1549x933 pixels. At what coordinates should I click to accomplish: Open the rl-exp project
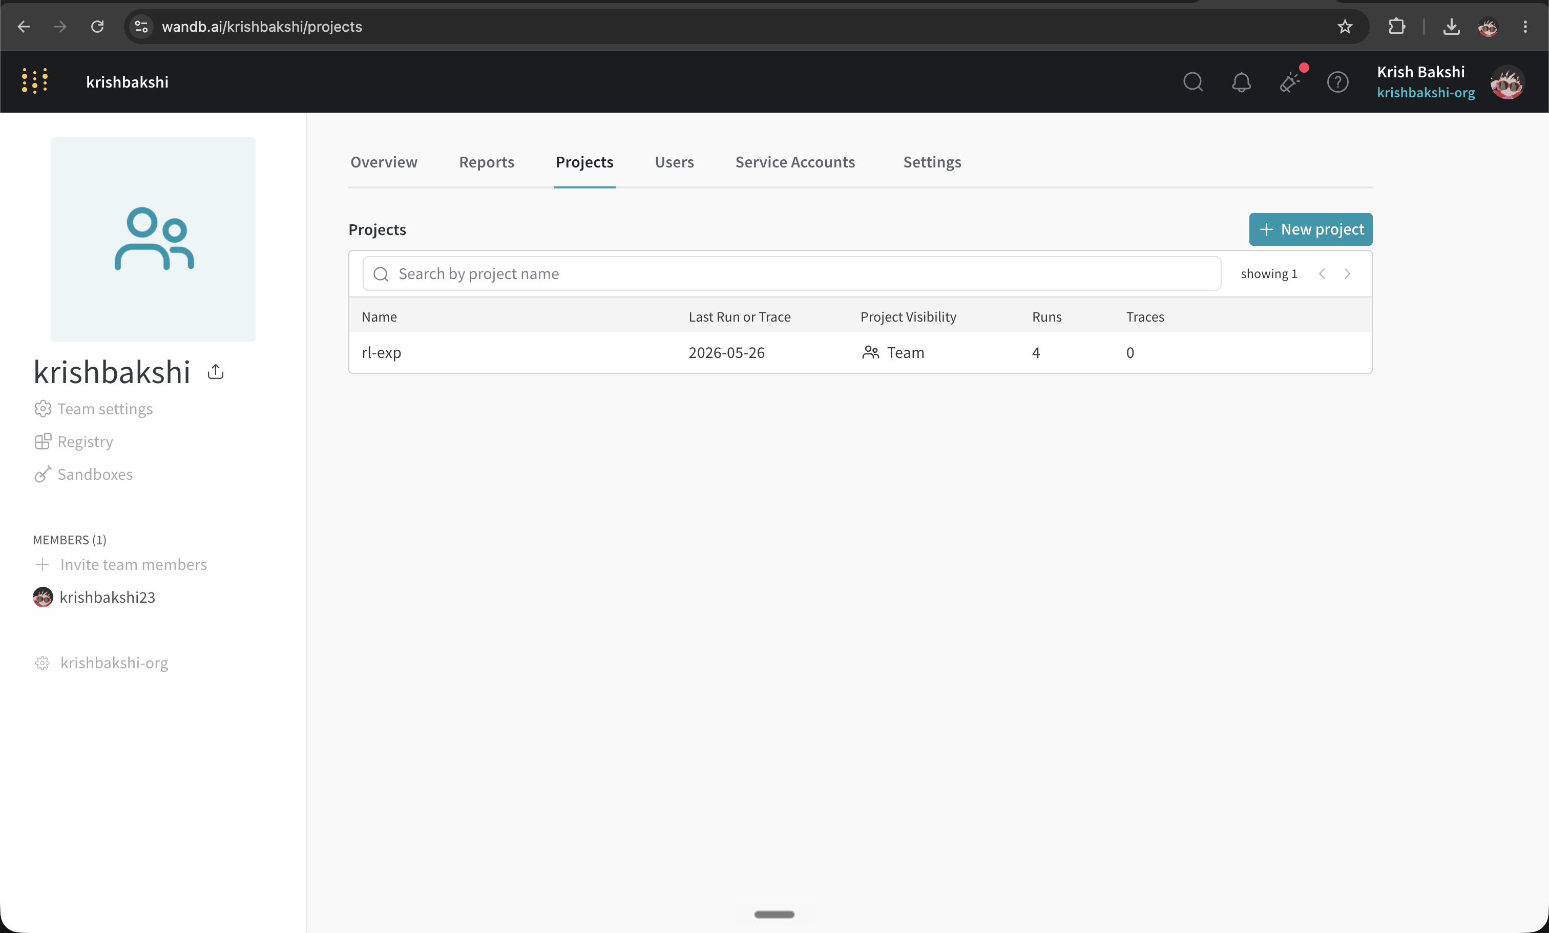tap(382, 352)
